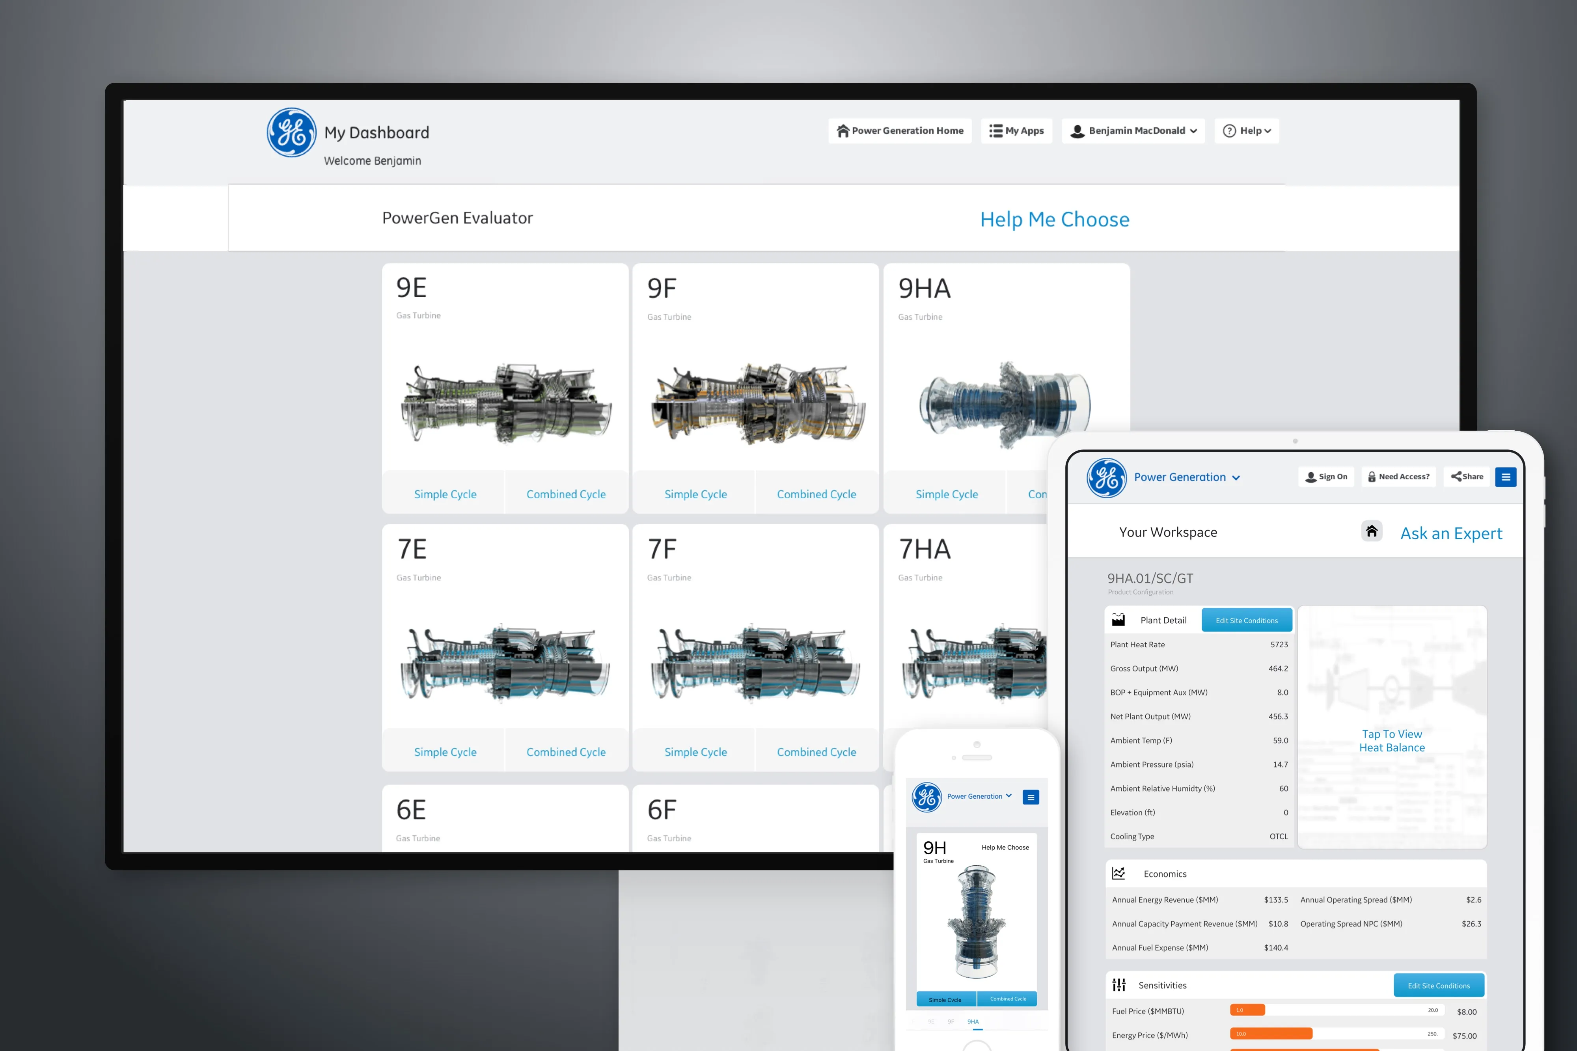
Task: Open the 6E gas turbine card title
Action: tap(411, 810)
